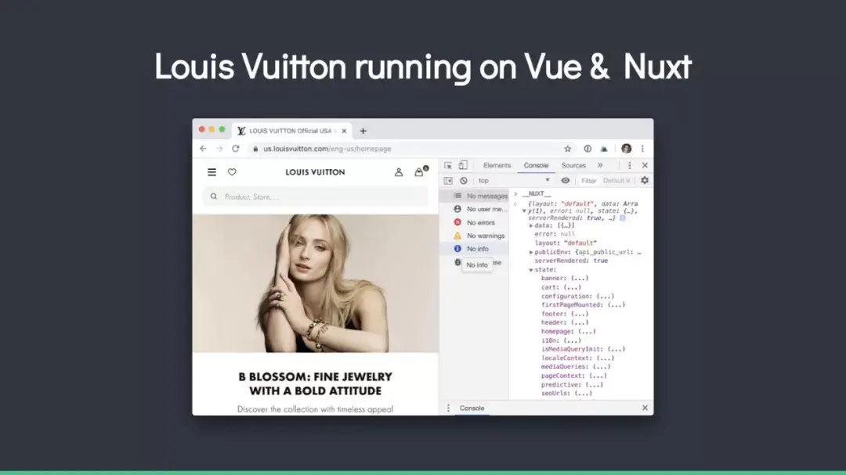Image resolution: width=846 pixels, height=475 pixels.
Task: Collapse the root __NUXT__ object
Action: click(x=524, y=211)
